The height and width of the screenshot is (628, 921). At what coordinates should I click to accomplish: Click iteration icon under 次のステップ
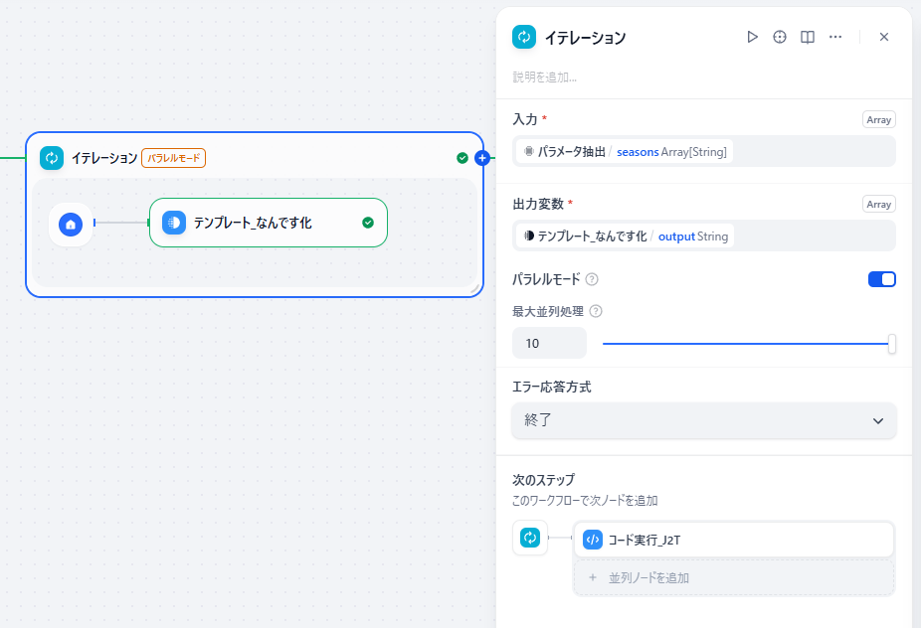point(530,538)
